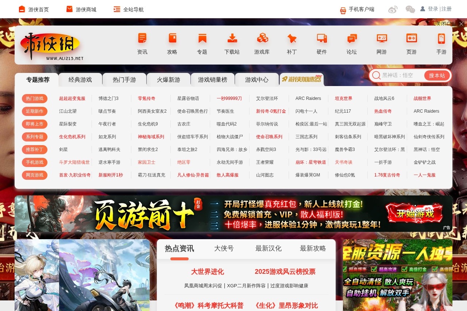Click the 登录 login link
The width and height of the screenshot is (467, 311).
click(433, 9)
